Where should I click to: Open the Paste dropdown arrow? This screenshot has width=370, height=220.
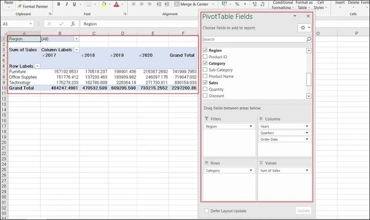(x=9, y=7)
